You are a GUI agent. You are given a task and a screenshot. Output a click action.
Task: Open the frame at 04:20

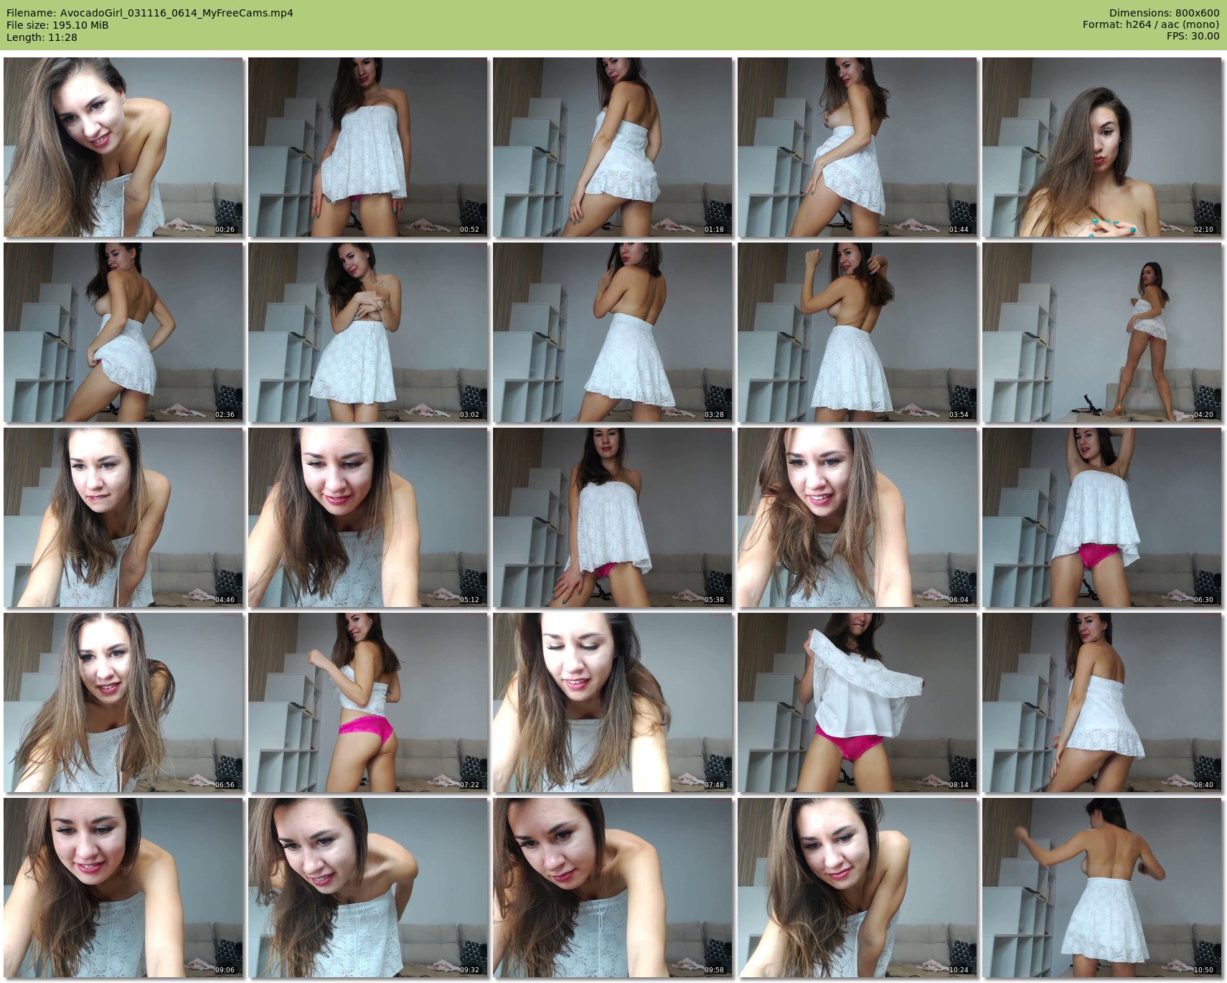(x=1101, y=332)
